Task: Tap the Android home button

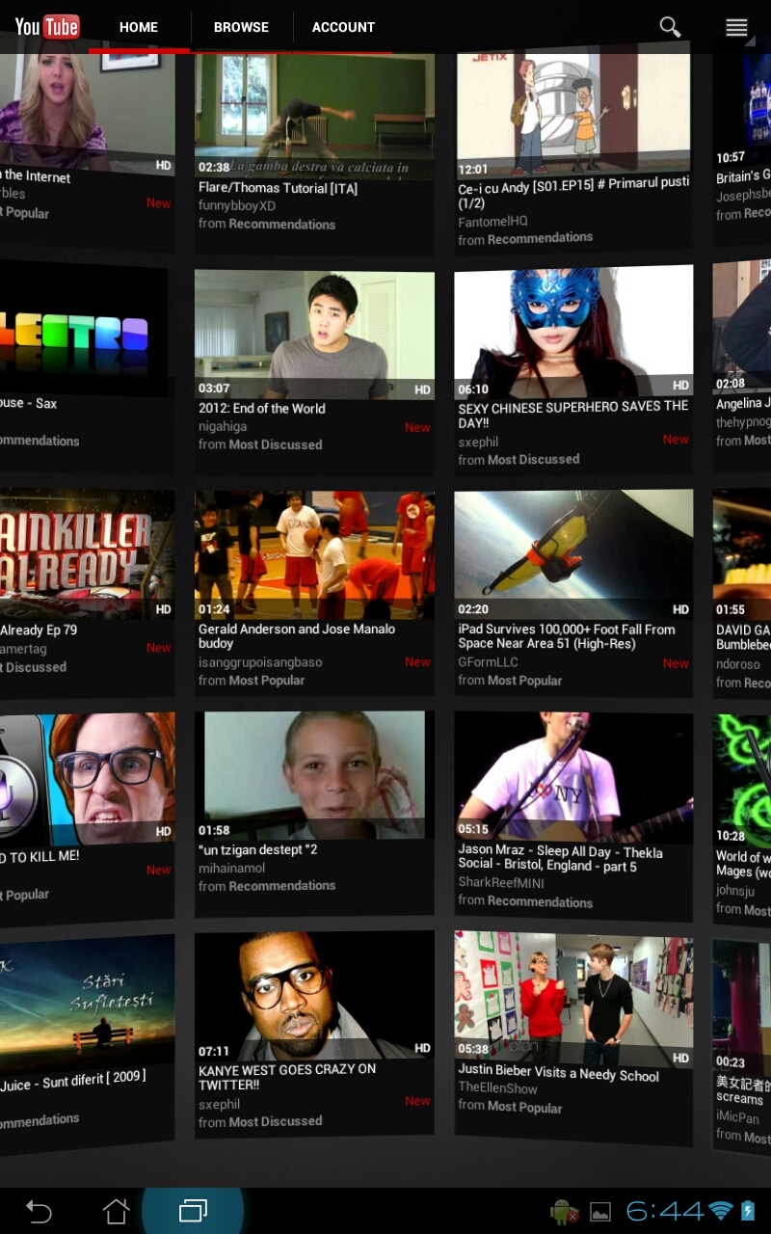Action: coord(117,1211)
